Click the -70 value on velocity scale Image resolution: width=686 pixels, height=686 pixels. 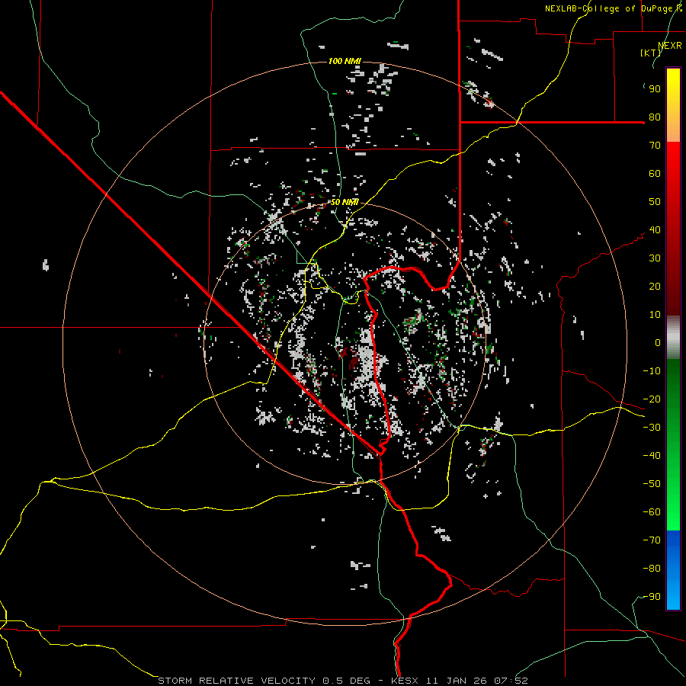pos(652,540)
